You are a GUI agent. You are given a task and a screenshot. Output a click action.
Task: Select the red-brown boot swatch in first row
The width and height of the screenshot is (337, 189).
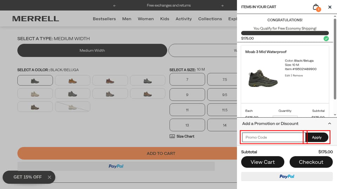pos(110,80)
